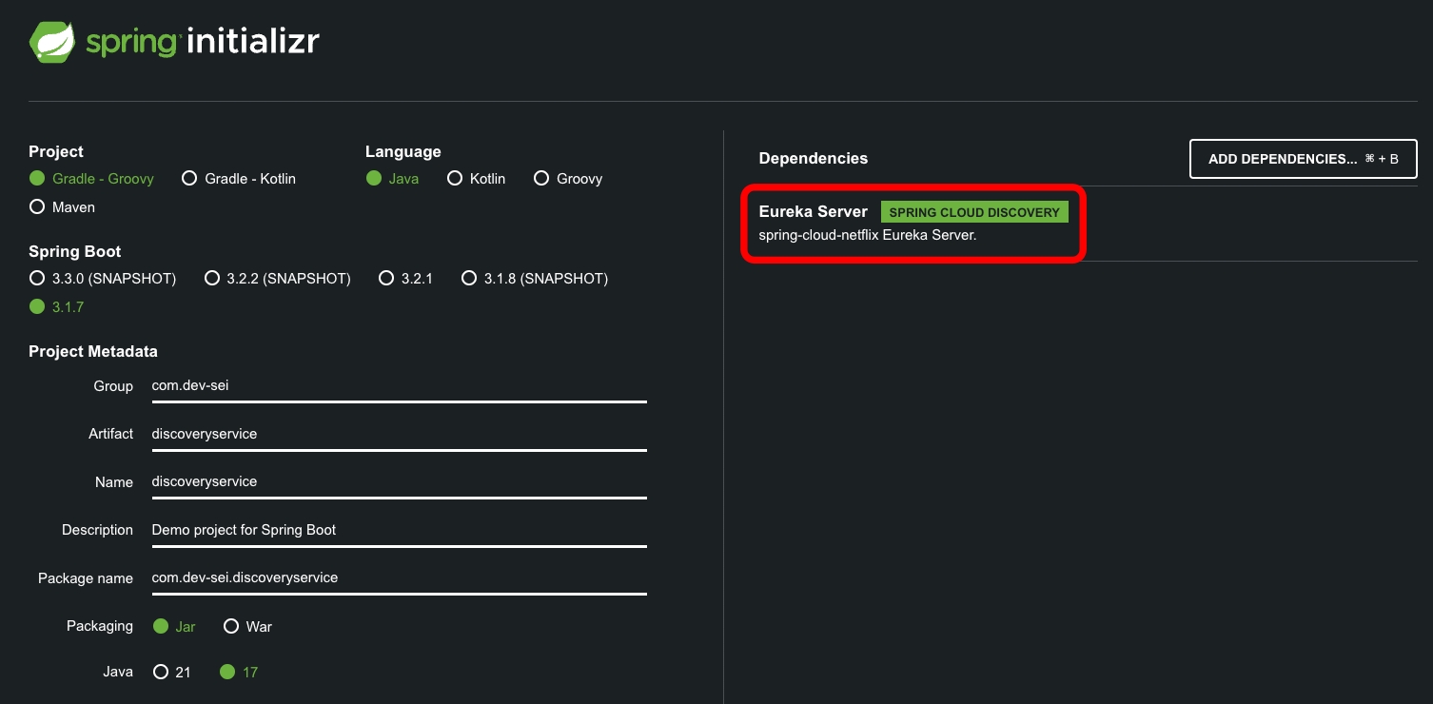Viewport: 1433px width, 704px height.
Task: Click the Packaging label
Action: point(100,626)
